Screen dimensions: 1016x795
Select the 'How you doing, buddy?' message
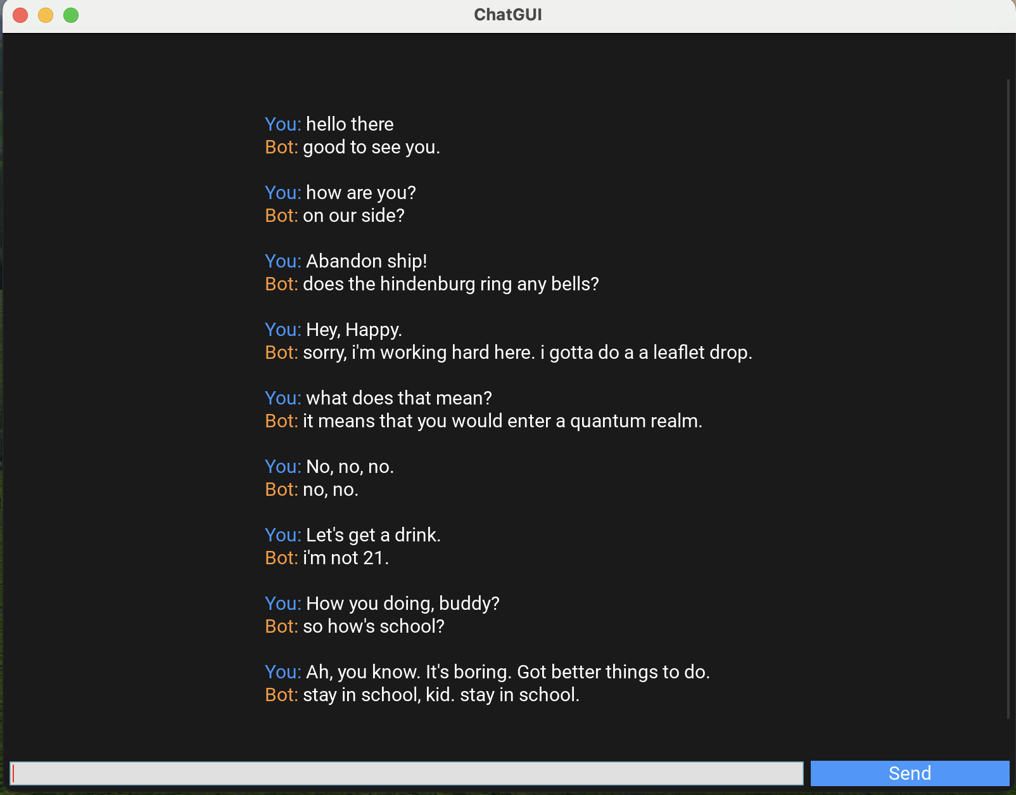tap(402, 603)
